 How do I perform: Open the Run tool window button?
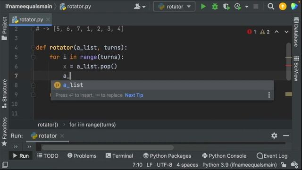tap(21, 156)
